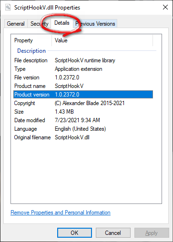Image resolution: width=173 pixels, height=242 pixels.
Task: Open the Previous Versions tab
Action: click(95, 24)
